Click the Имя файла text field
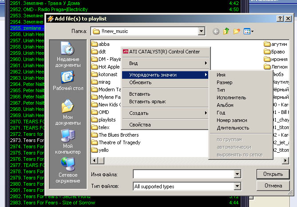Viewport: 297px width, 207px height. [184, 174]
